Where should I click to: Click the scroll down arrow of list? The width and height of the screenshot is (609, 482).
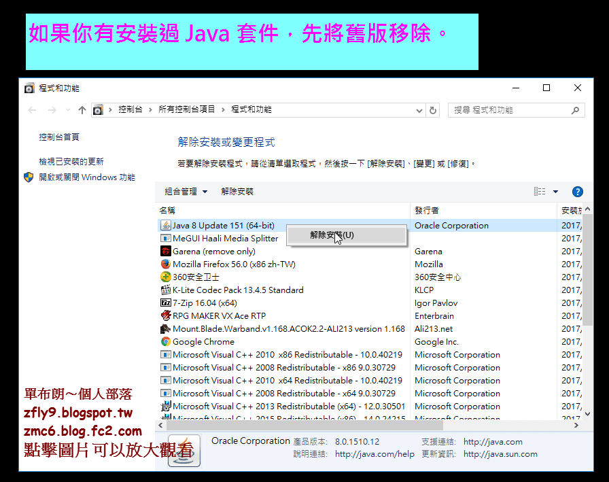[588, 414]
